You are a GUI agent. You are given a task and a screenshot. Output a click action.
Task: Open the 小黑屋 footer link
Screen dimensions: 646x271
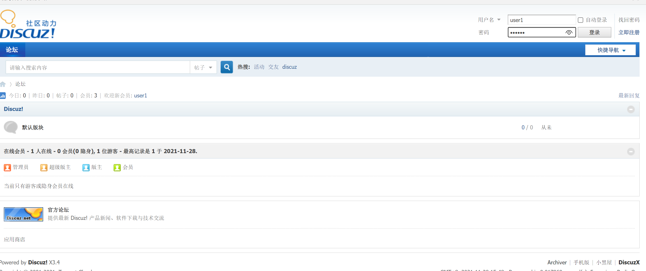click(604, 263)
